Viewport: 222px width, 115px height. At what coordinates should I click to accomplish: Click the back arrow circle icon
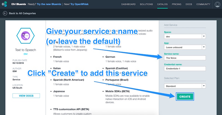[5, 13]
